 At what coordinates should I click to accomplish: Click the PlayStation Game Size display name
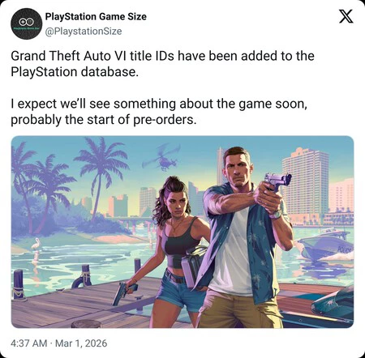point(96,16)
